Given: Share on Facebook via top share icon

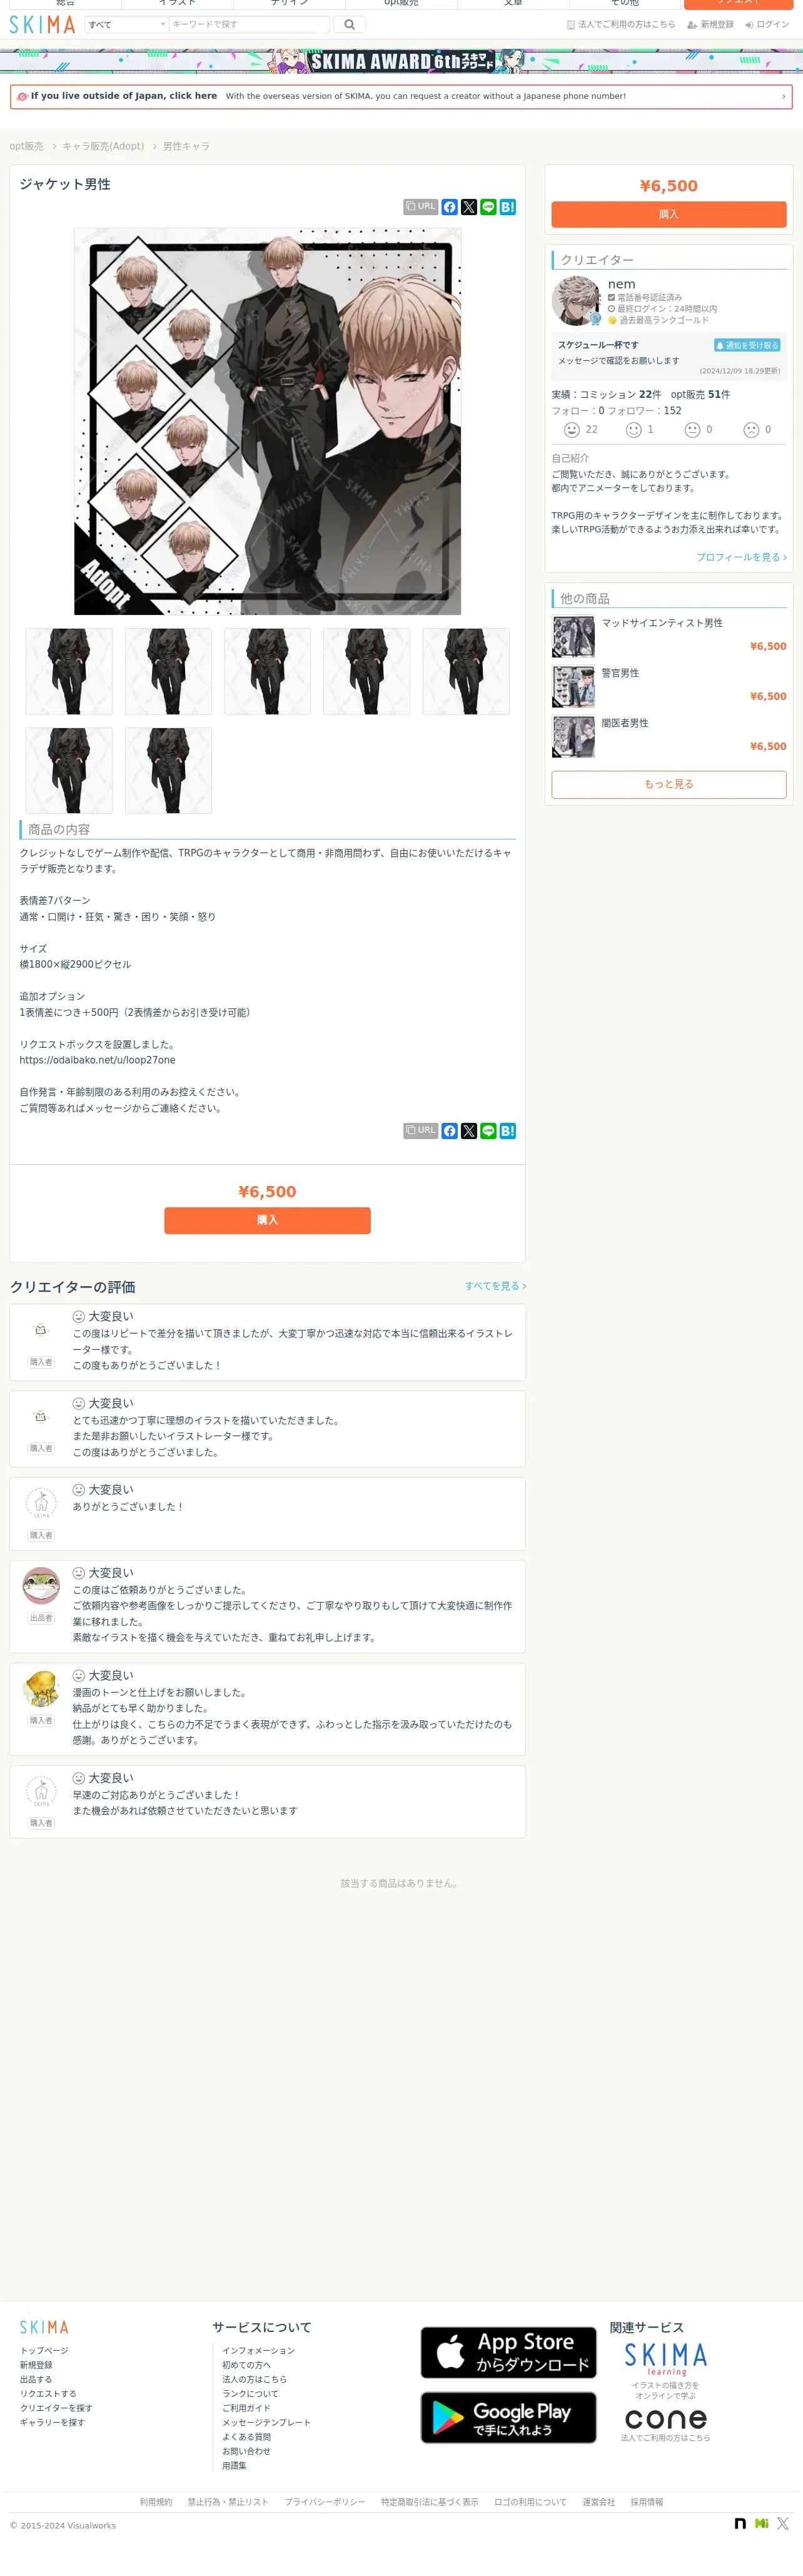Looking at the screenshot, I should coord(450,207).
